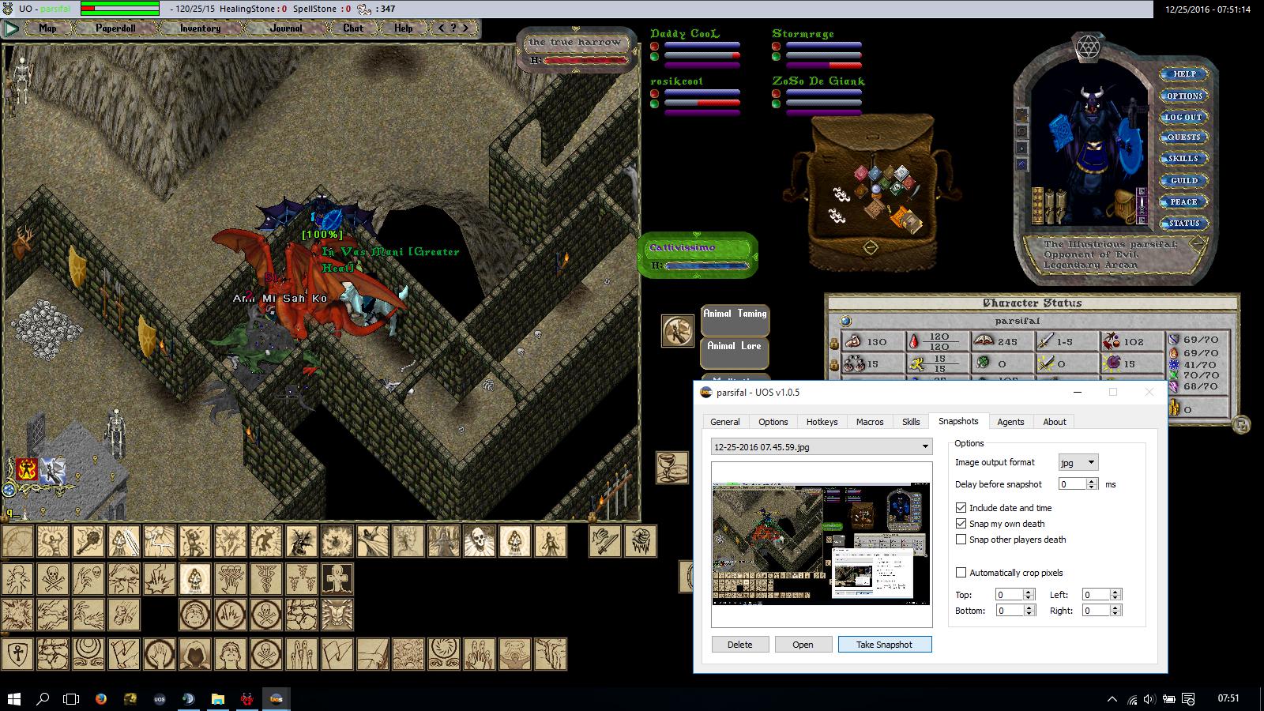Image resolution: width=1264 pixels, height=711 pixels.
Task: Click the spiked mace spell icon
Action: tap(88, 542)
